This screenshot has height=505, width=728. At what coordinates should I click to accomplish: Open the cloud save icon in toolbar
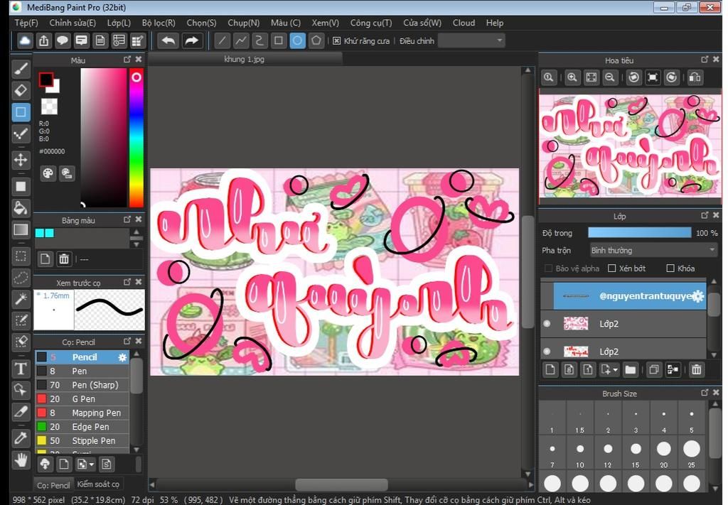[25, 40]
